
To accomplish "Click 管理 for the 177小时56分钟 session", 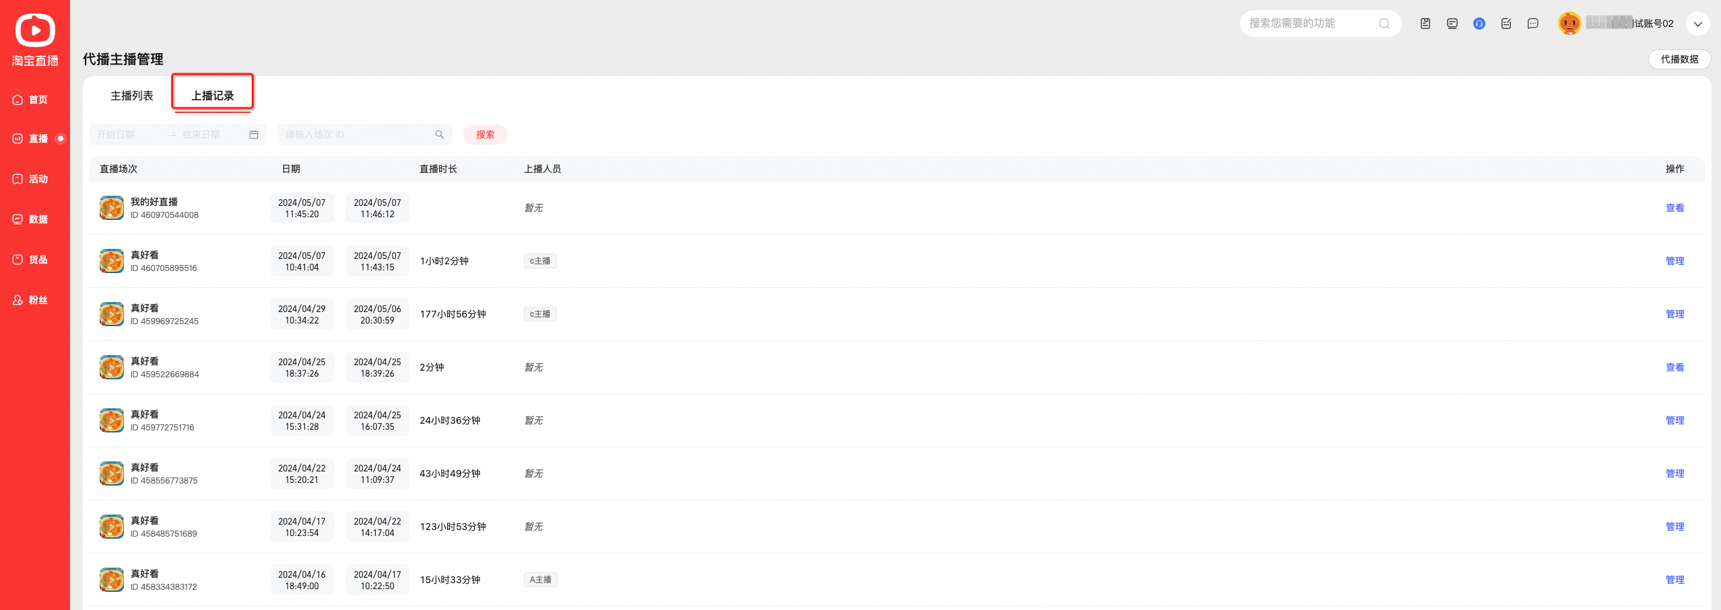I will click(1675, 314).
